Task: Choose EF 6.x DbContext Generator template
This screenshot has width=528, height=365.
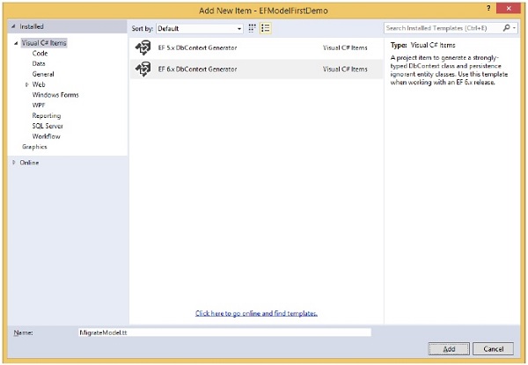Action: point(256,69)
